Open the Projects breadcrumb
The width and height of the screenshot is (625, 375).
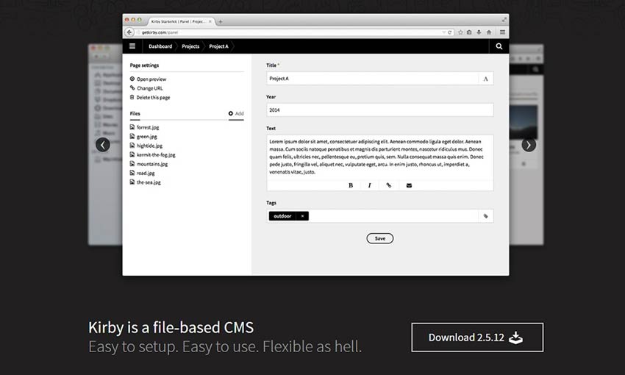tap(190, 46)
